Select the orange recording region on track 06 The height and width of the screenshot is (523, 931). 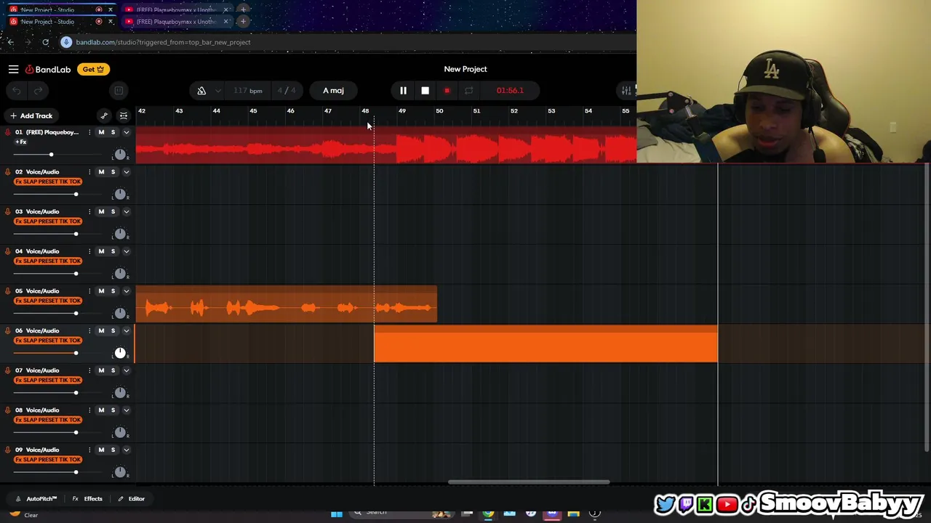pos(546,344)
